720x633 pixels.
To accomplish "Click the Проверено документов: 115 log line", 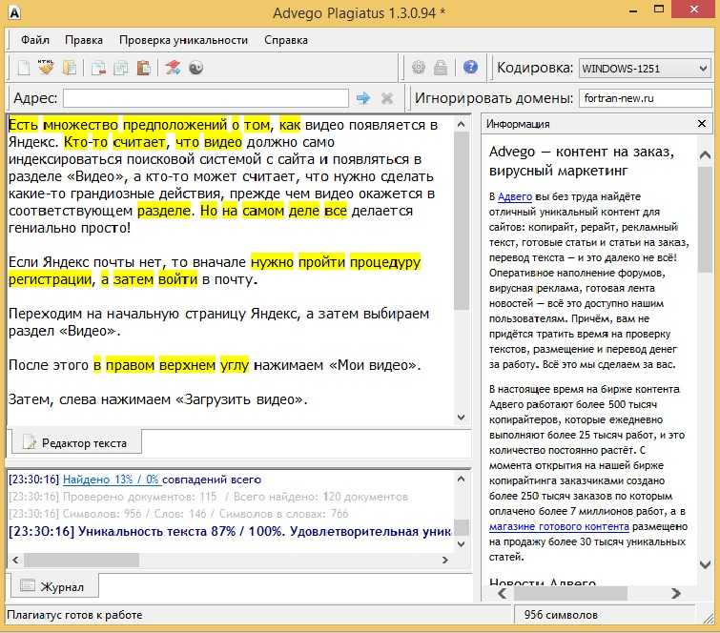I will click(x=209, y=497).
